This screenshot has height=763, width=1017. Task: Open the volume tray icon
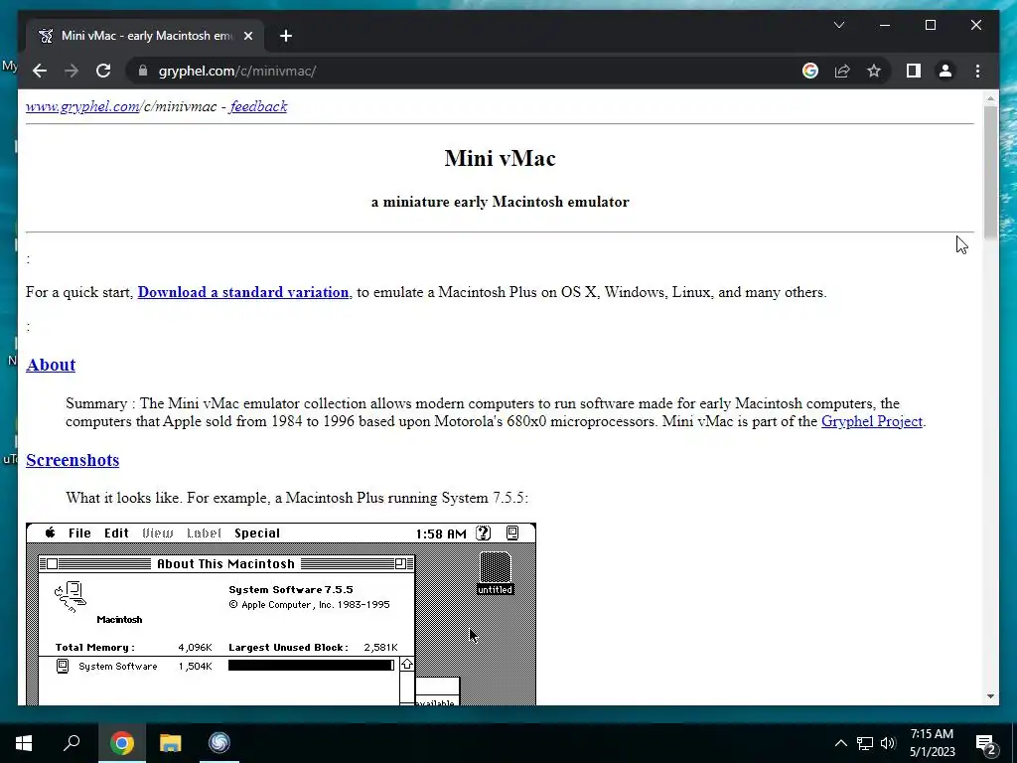(888, 743)
